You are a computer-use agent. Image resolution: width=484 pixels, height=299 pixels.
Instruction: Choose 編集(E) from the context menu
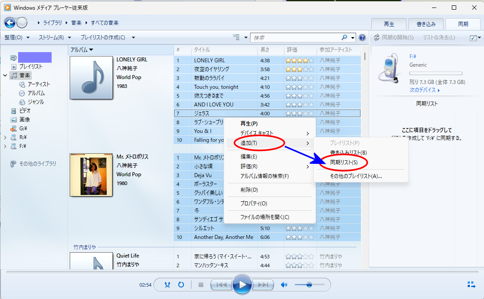point(269,157)
